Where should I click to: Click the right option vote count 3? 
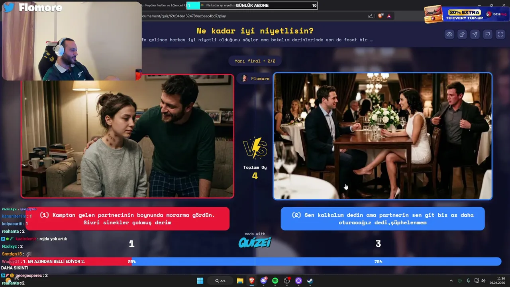coord(378,244)
